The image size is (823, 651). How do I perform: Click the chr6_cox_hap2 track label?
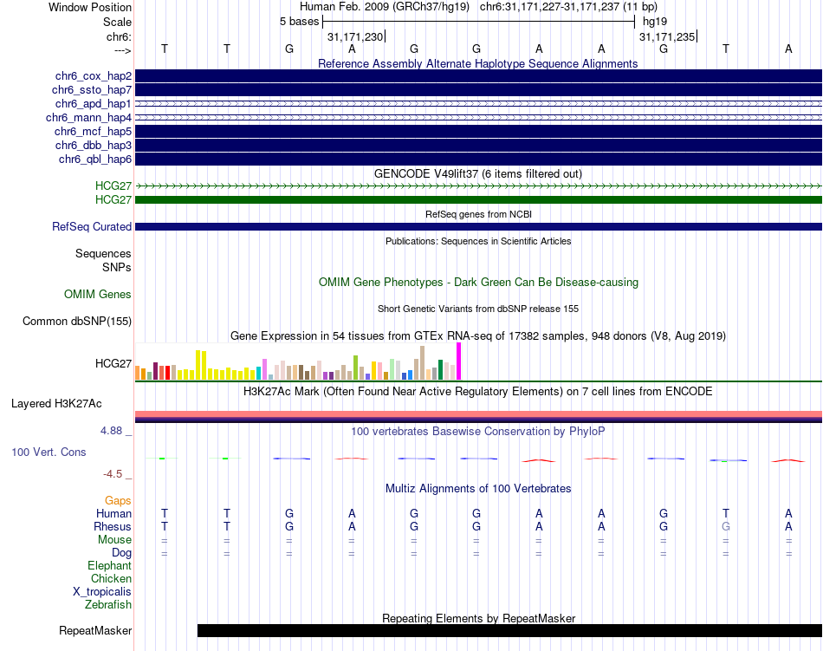click(x=94, y=76)
